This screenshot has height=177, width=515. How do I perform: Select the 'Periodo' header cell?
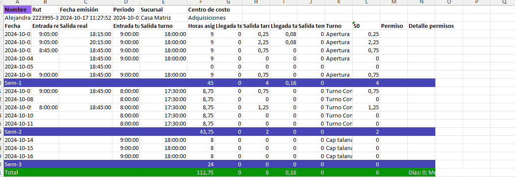[x=126, y=9]
